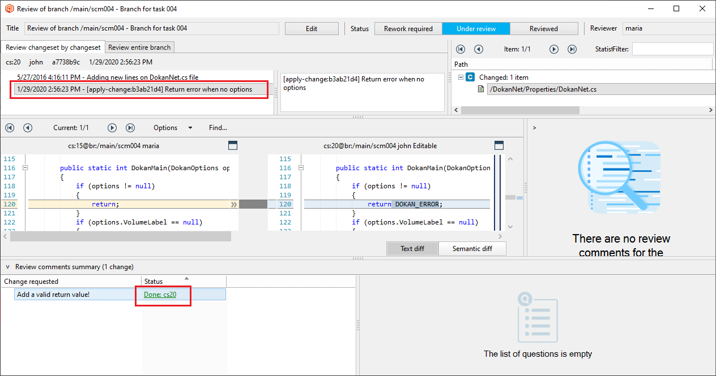Focus the Filter input box
Screen dimensions: 716x376
(673, 49)
